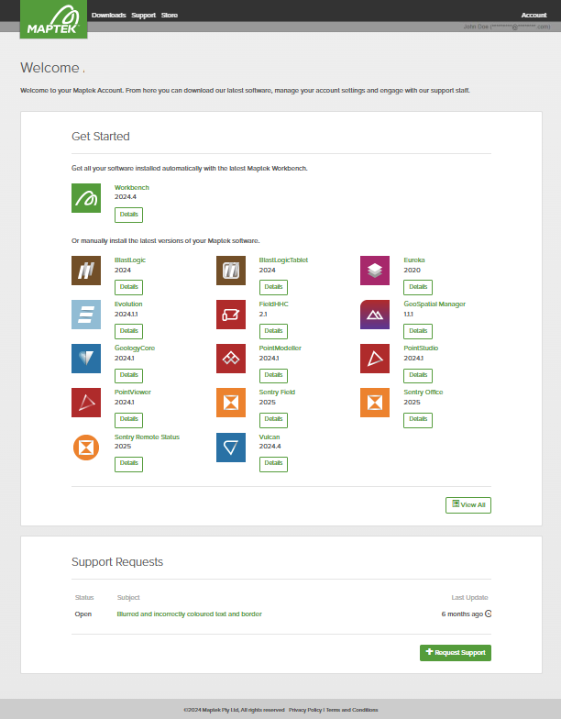The image size is (561, 719).
Task: Open the Downloads menu
Action: (108, 15)
